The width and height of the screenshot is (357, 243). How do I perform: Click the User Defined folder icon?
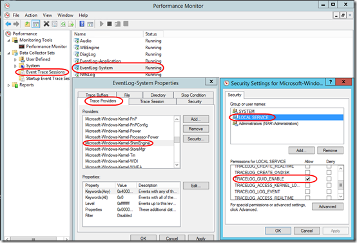pyautogui.click(x=22, y=59)
